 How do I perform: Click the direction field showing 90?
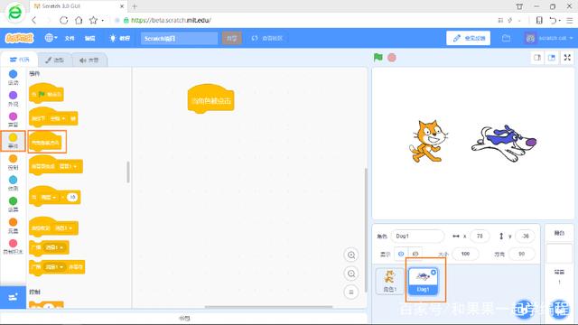521,254
